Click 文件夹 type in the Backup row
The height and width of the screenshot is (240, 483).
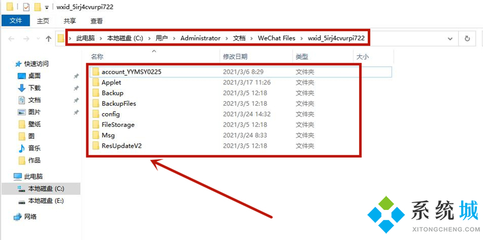pos(305,93)
